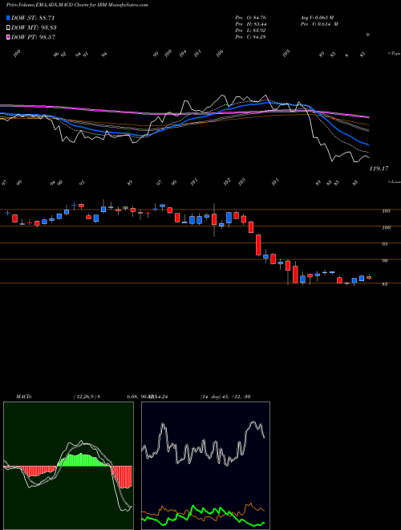
Task: Click the magenta DOW PT legend swatch
Action: (8, 37)
